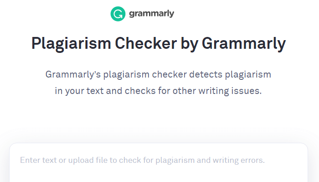Click the phrase your text in subtitle
Viewport: 319px width, 182px height.
(84, 91)
